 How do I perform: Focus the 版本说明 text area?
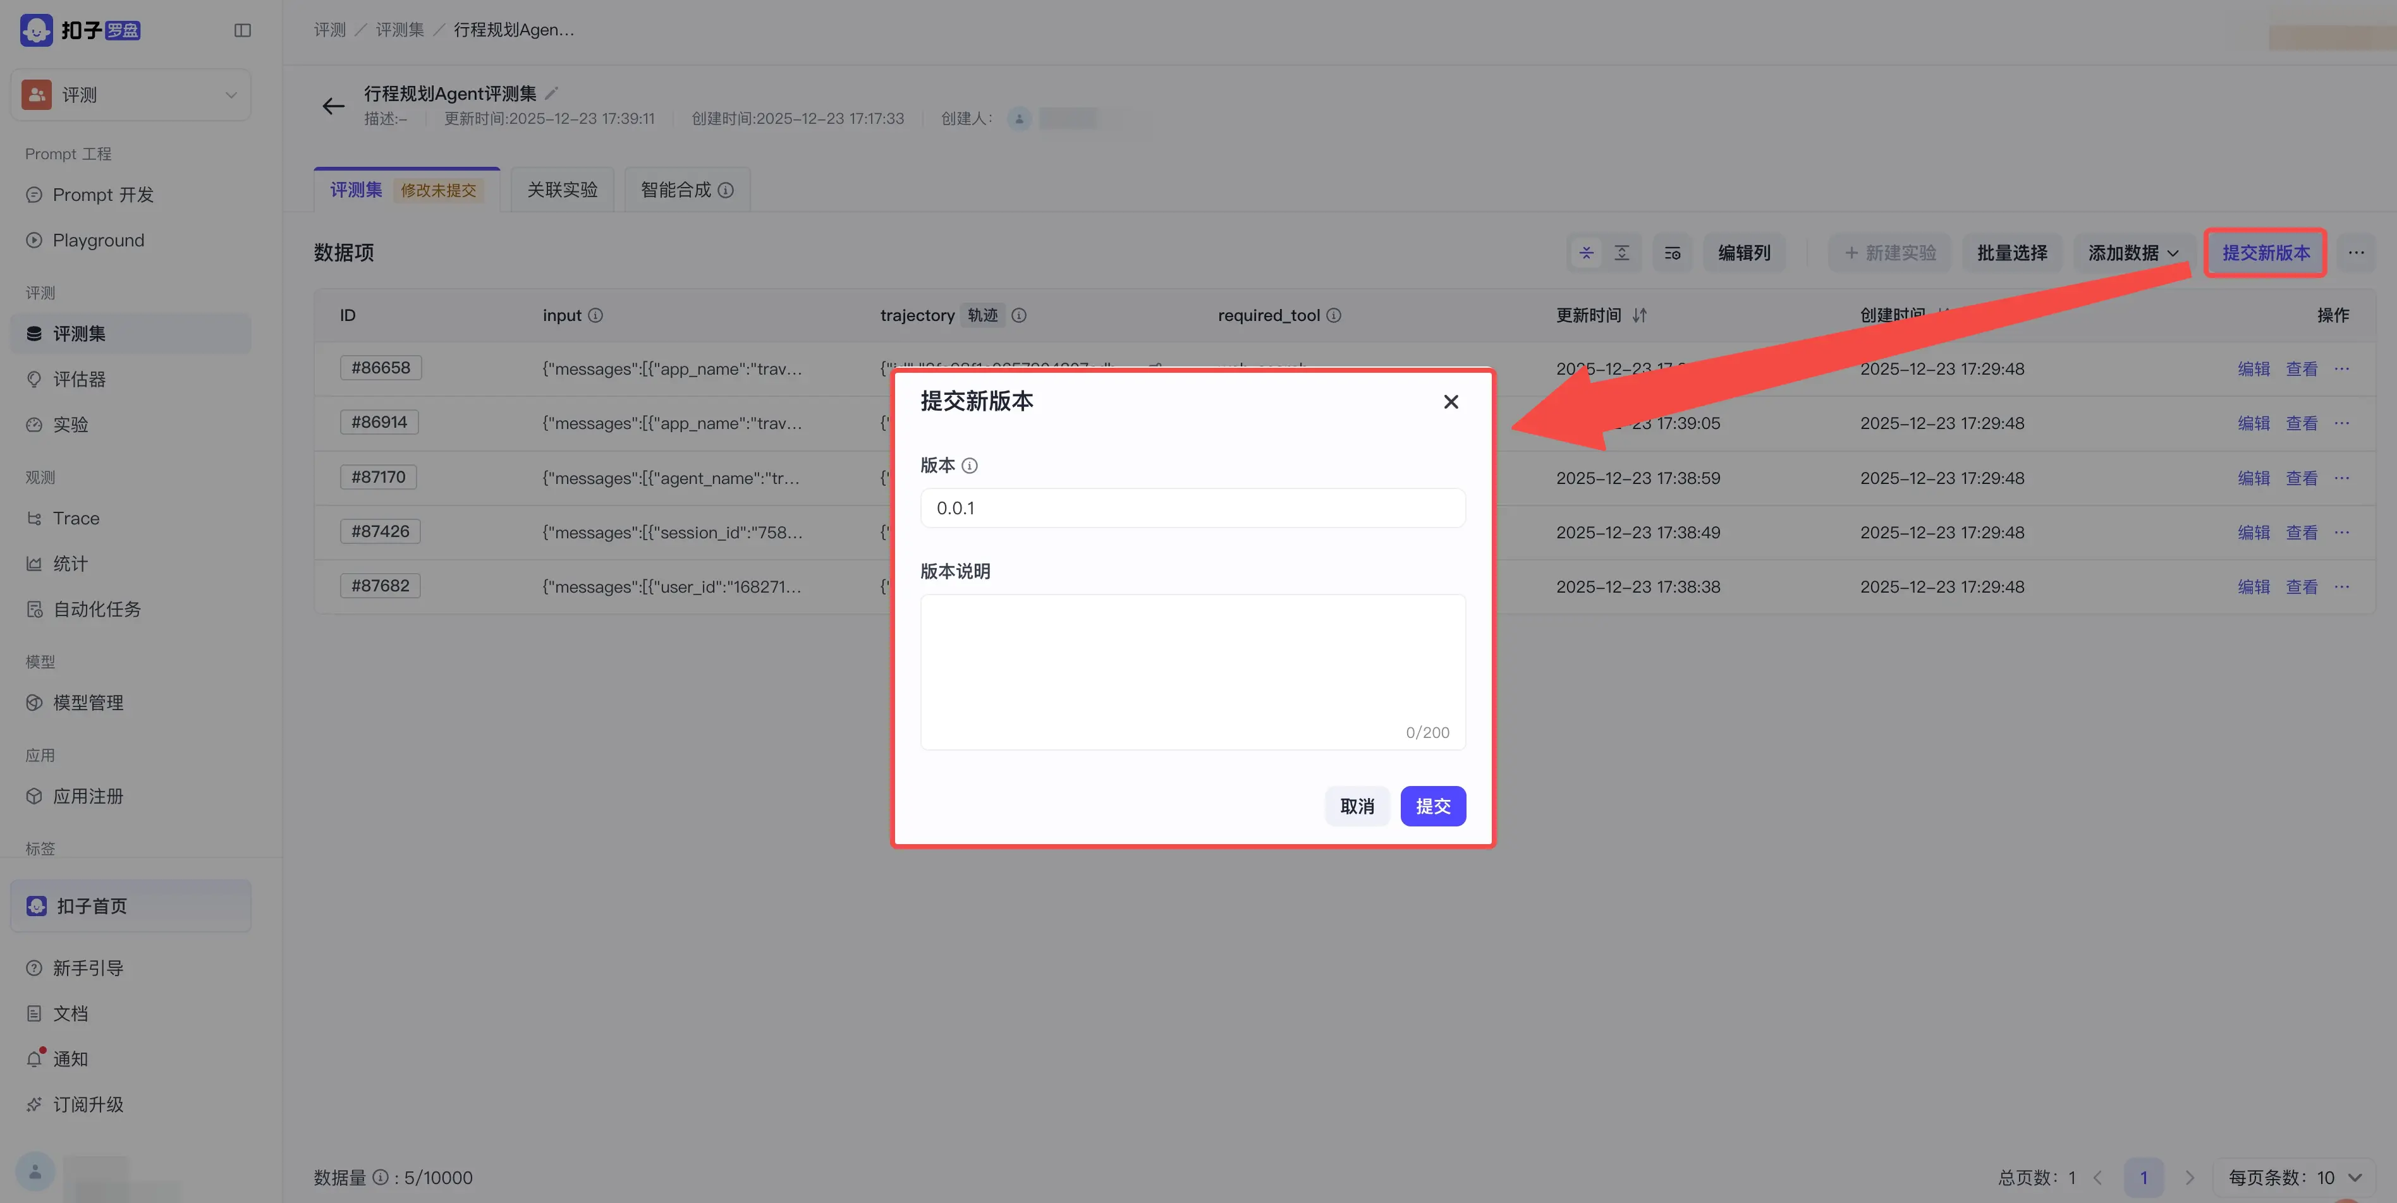(1193, 672)
